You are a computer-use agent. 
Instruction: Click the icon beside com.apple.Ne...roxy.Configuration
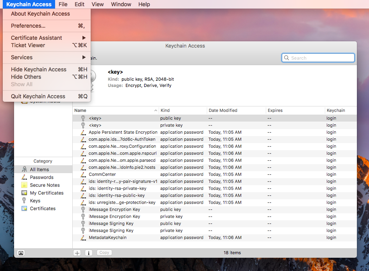(83, 147)
